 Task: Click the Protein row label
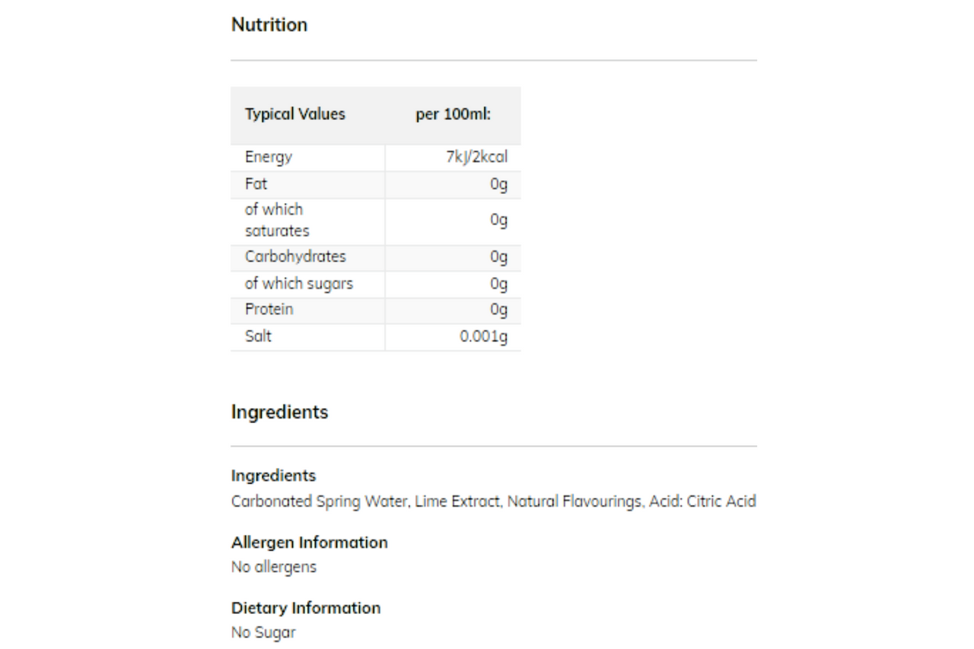269,310
